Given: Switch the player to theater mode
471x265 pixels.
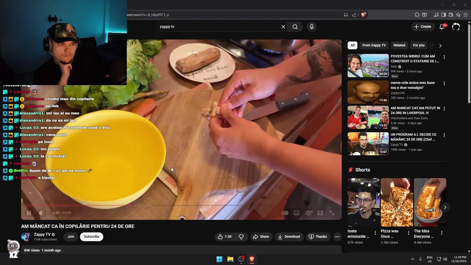Looking at the screenshot, I should 320,213.
